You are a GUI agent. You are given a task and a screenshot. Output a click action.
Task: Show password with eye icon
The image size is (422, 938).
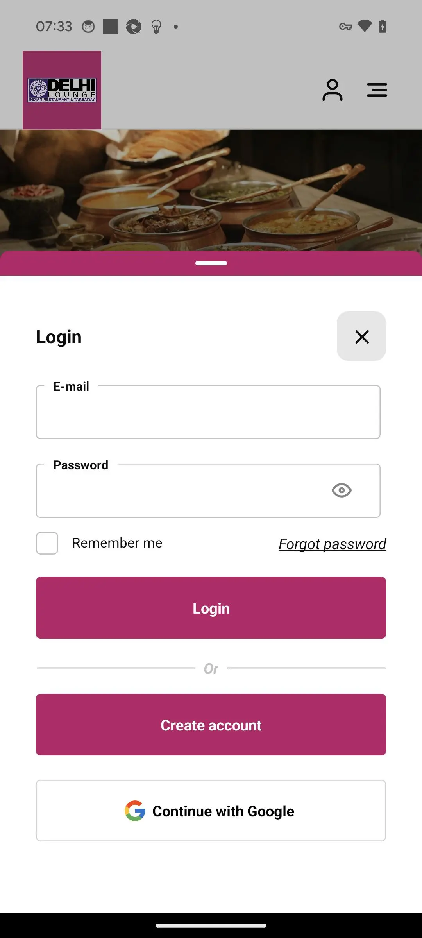click(x=342, y=490)
